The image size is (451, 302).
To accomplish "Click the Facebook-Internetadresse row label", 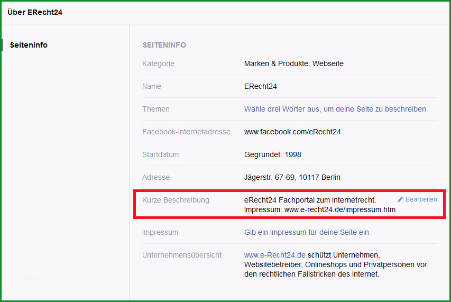I will tap(187, 132).
